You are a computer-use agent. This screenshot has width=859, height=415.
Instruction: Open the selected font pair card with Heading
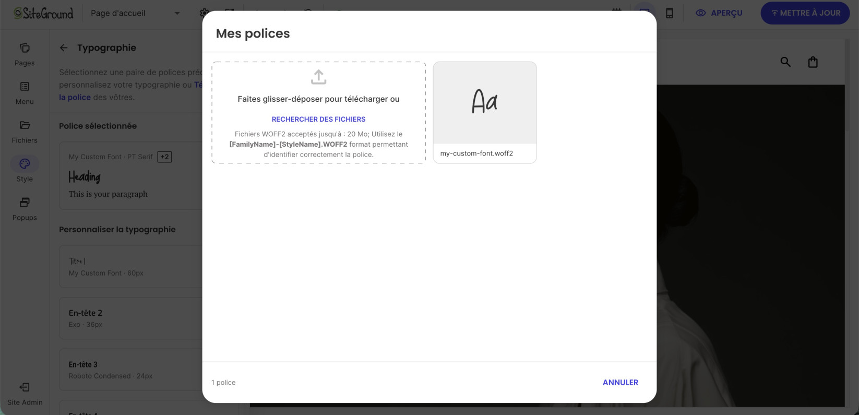pyautogui.click(x=130, y=175)
